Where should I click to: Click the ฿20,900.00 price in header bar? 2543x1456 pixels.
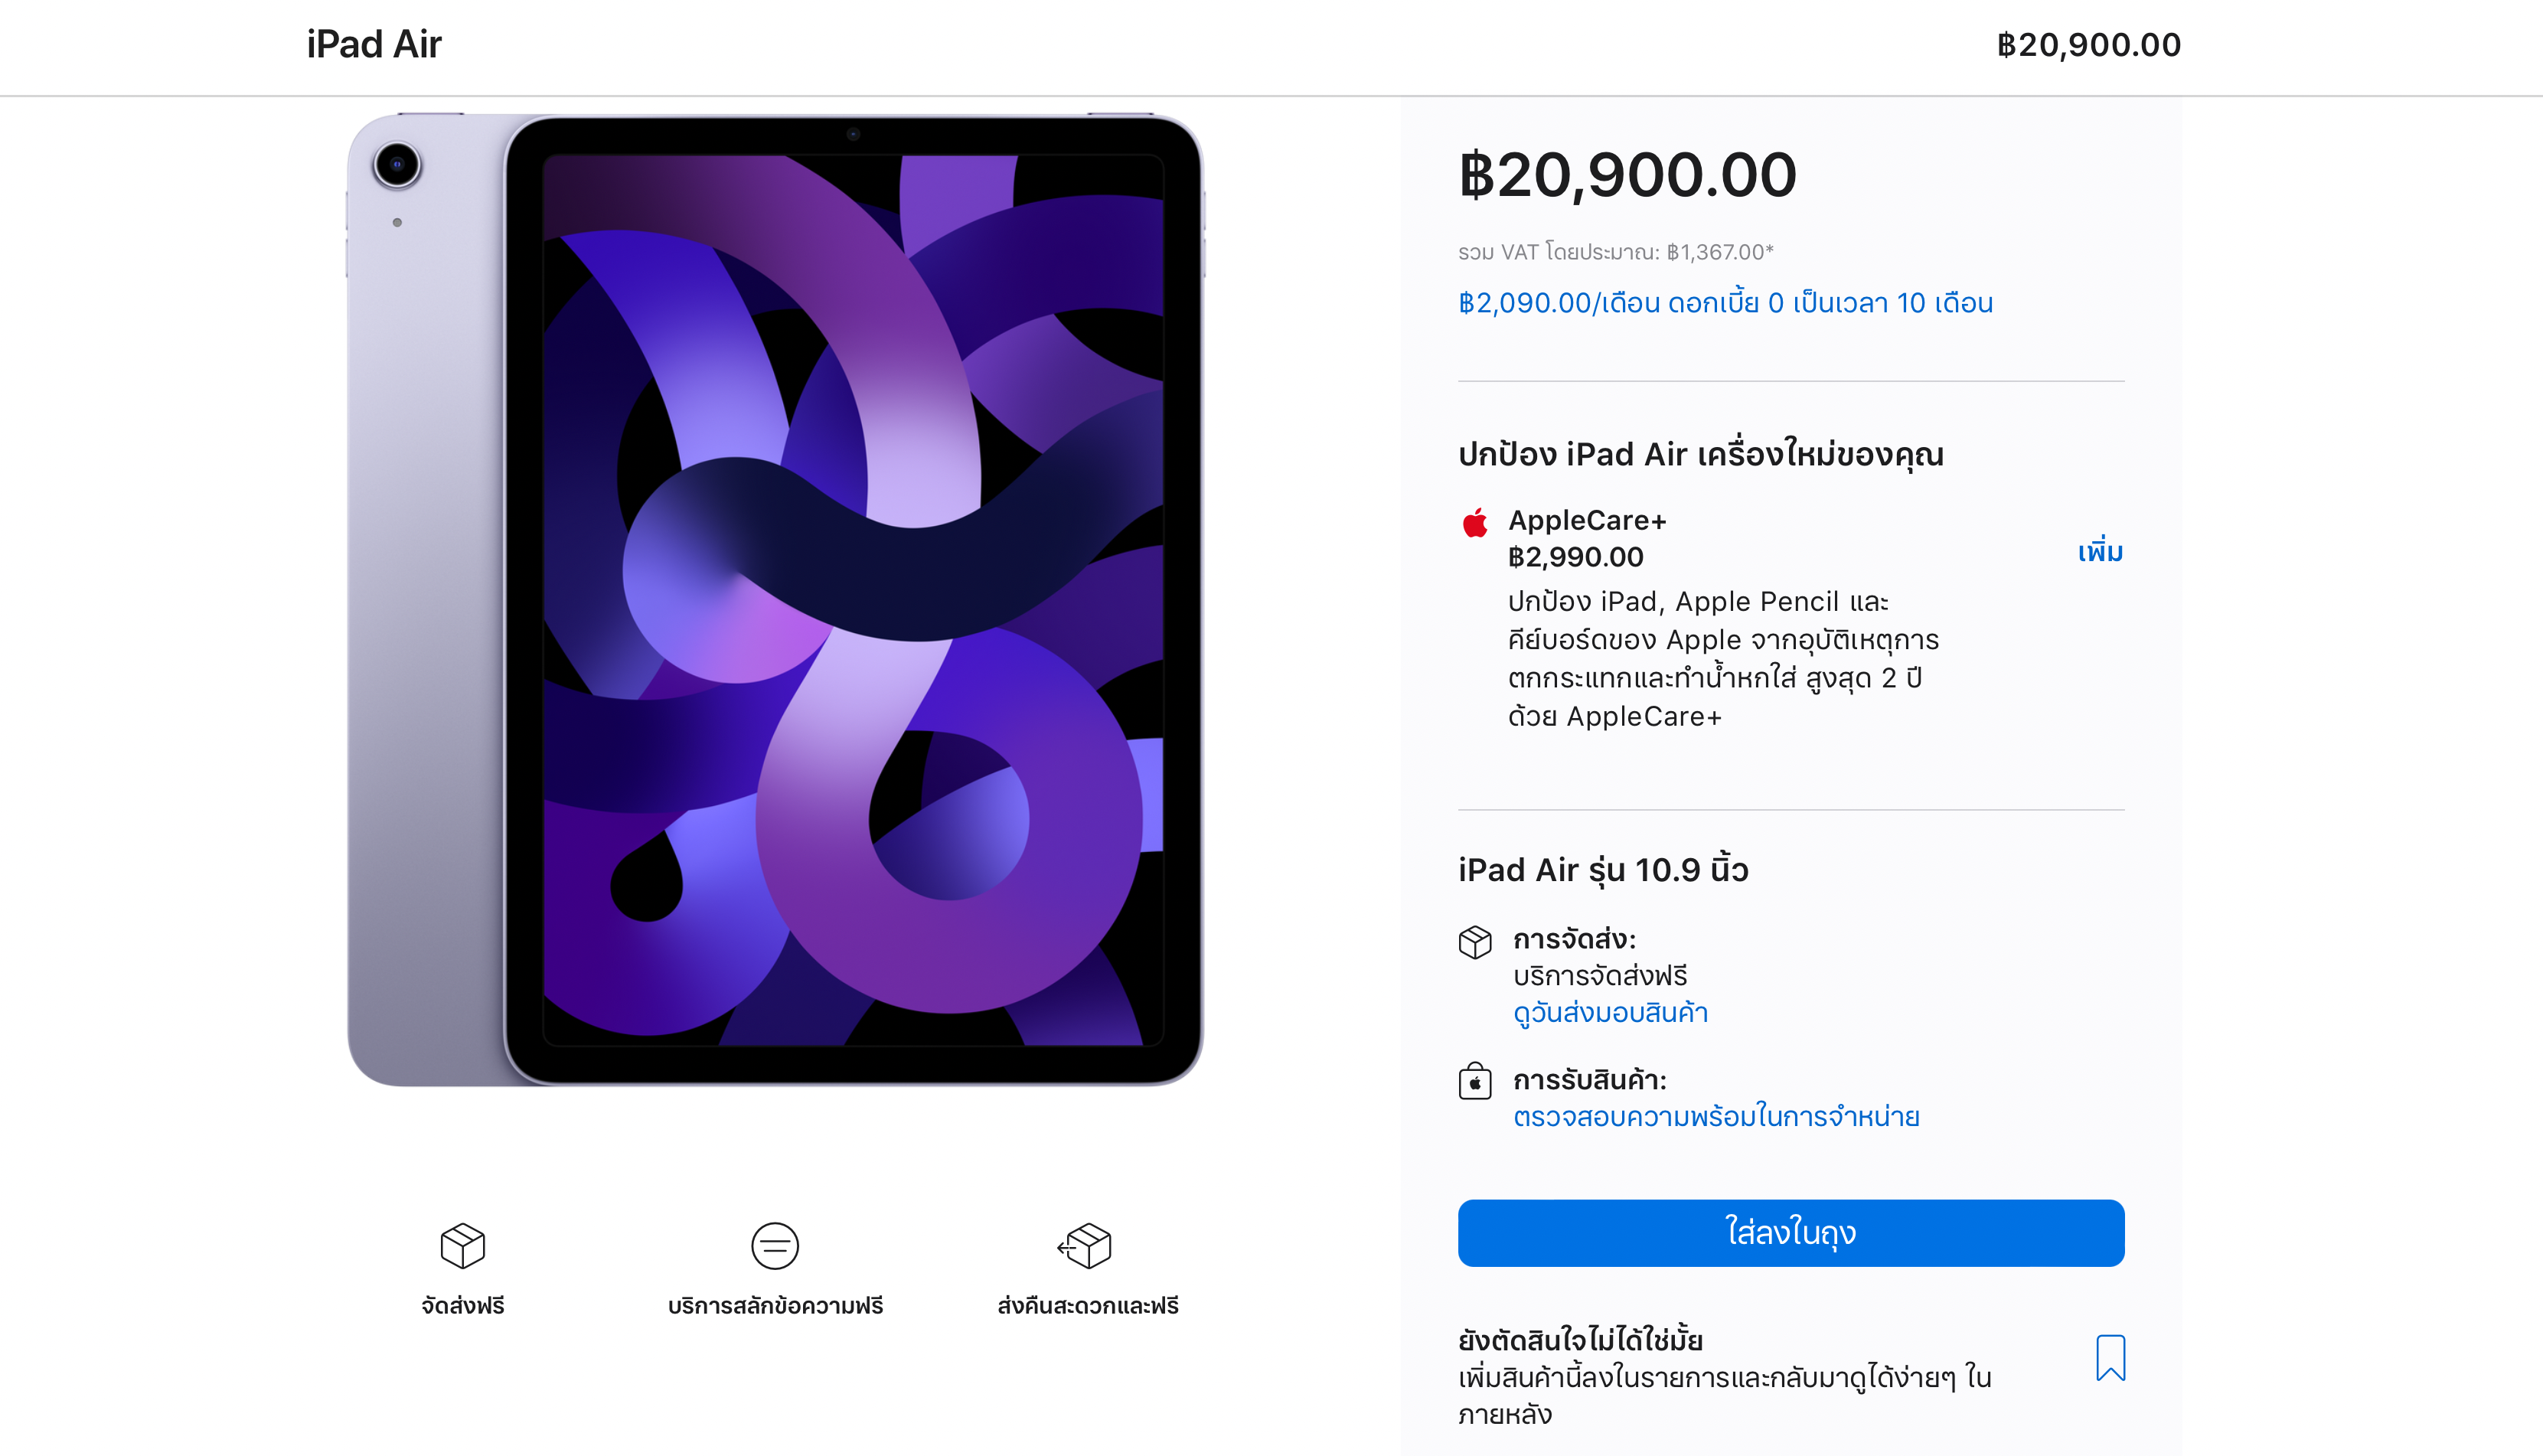[2088, 45]
